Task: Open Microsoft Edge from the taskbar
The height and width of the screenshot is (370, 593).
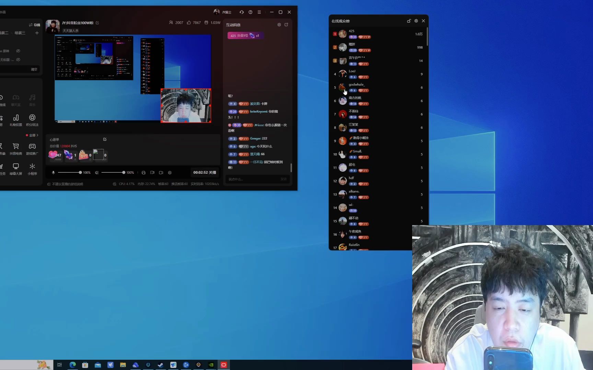Action: coord(72,365)
